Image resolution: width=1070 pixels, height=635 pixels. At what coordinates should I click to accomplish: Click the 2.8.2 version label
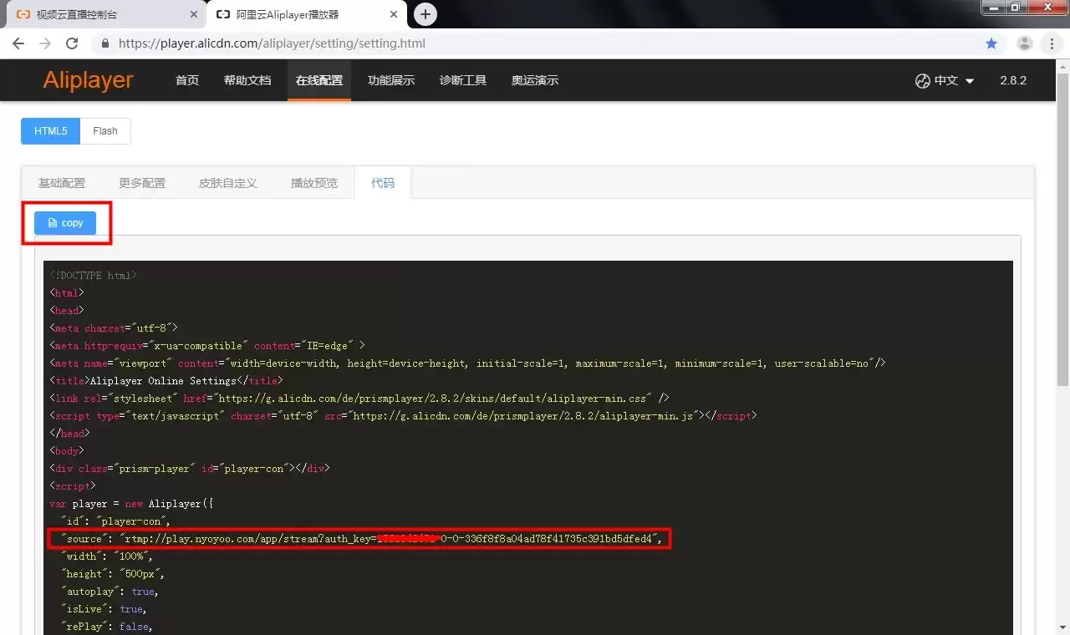(1013, 81)
